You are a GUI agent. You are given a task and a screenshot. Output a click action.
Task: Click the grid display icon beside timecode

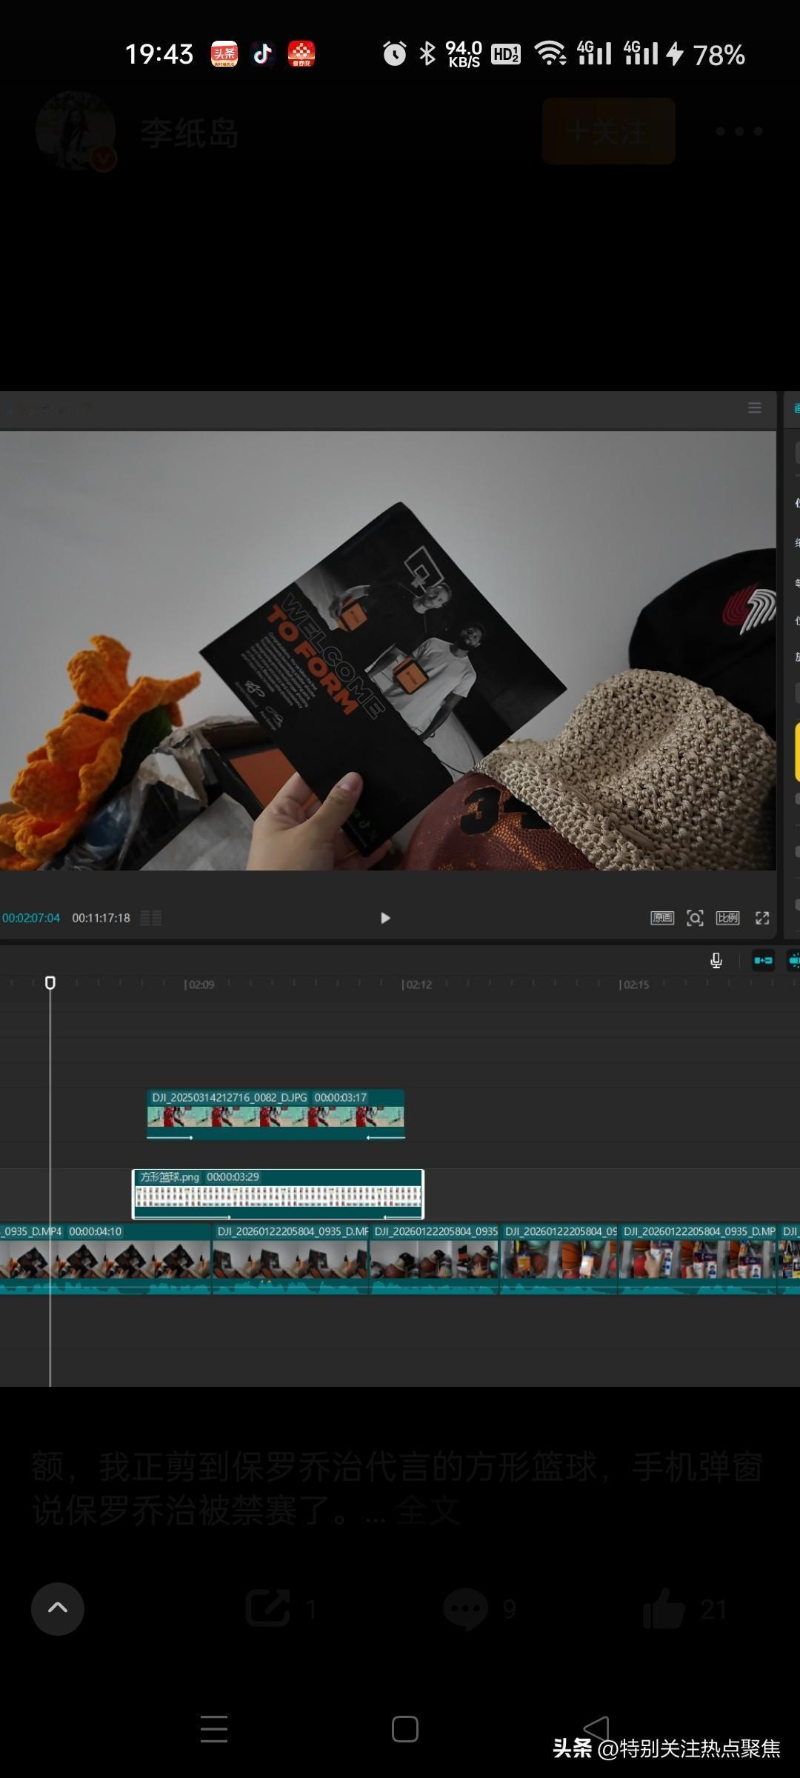pos(151,918)
